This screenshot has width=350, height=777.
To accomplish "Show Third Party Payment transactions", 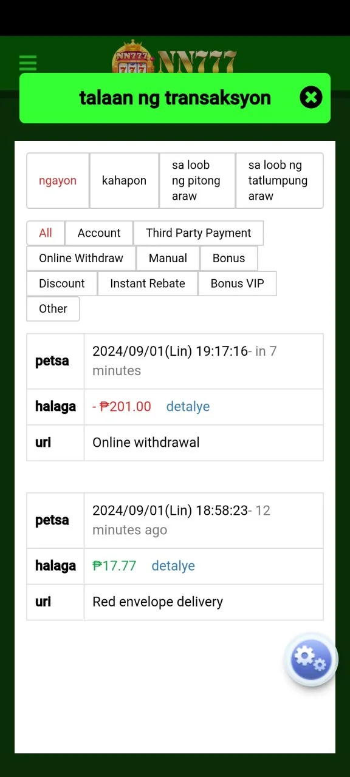I will [199, 233].
